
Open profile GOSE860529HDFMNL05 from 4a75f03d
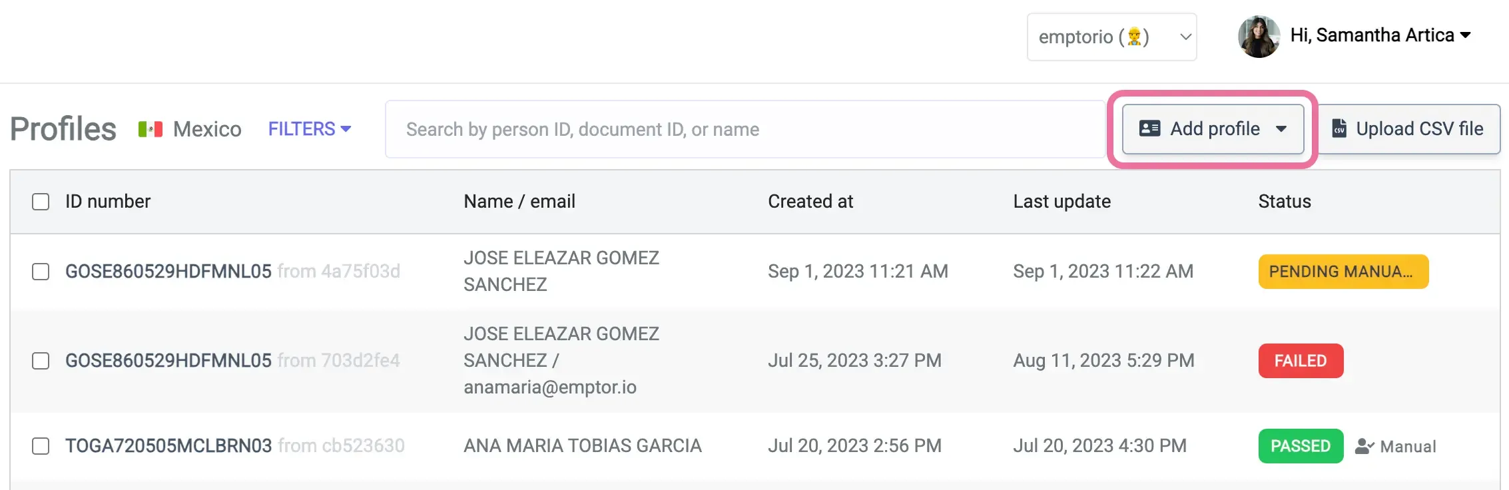point(168,272)
